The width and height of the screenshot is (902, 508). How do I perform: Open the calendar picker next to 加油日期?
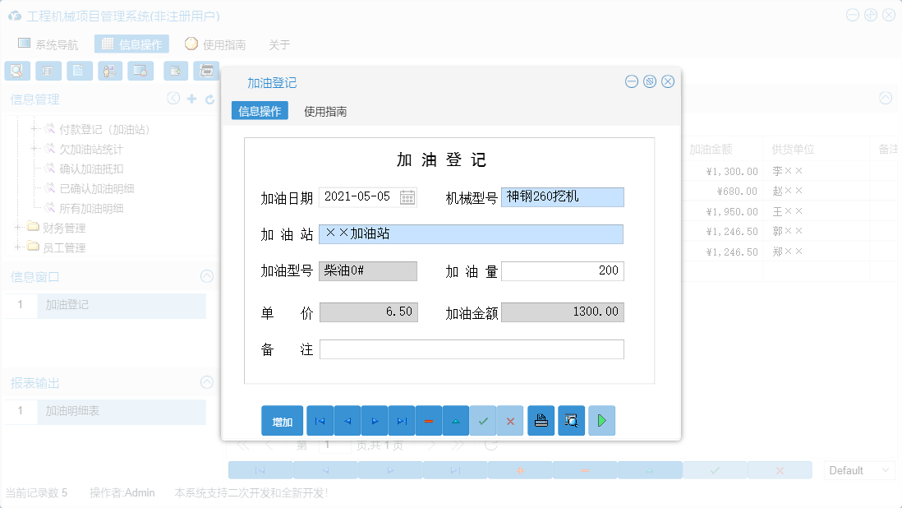point(406,196)
